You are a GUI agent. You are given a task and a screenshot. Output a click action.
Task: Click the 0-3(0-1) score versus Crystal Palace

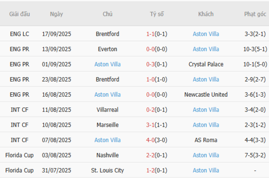[157, 64]
